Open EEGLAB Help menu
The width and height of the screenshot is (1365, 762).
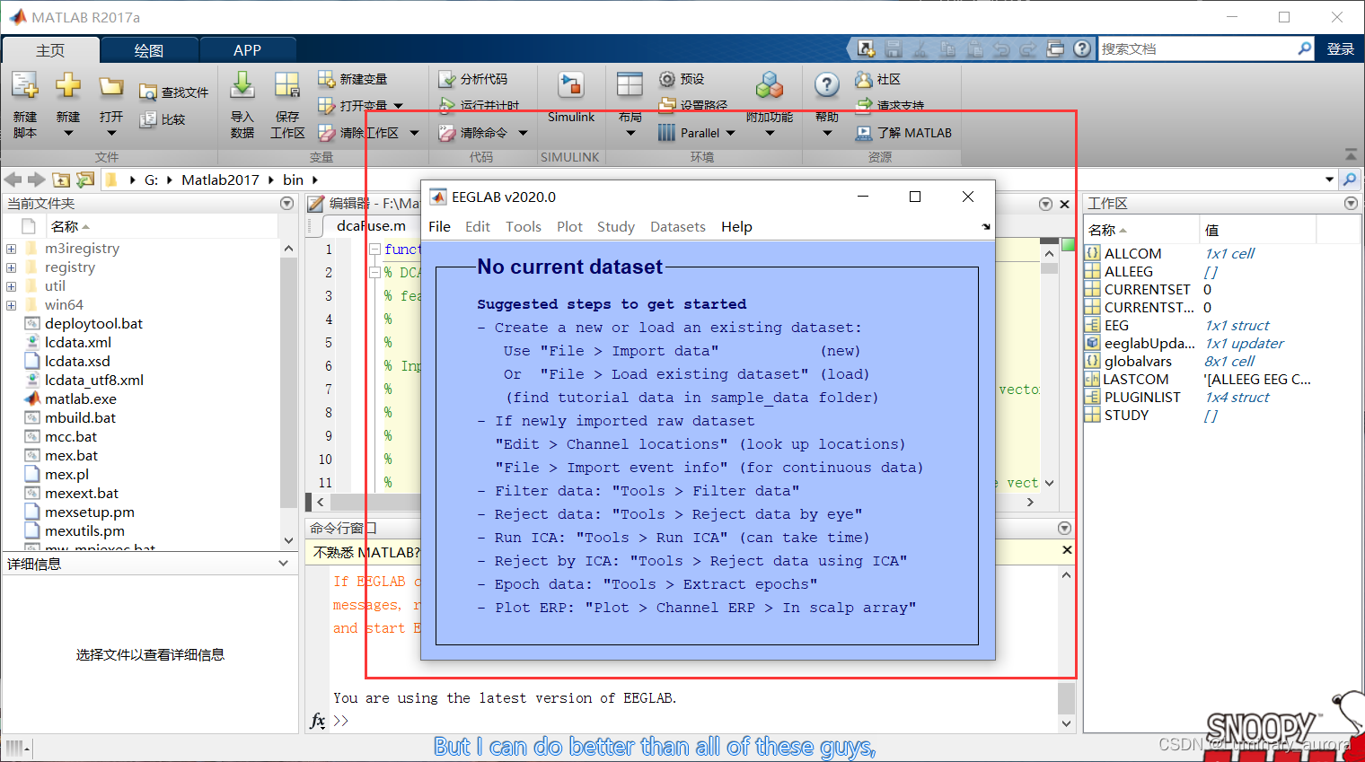tap(736, 227)
